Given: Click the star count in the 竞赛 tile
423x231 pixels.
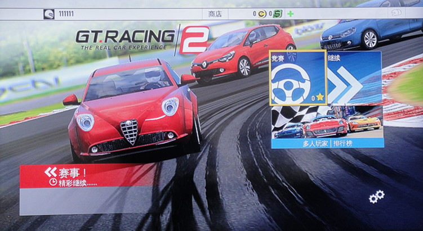Looking at the screenshot, I should pos(318,97).
